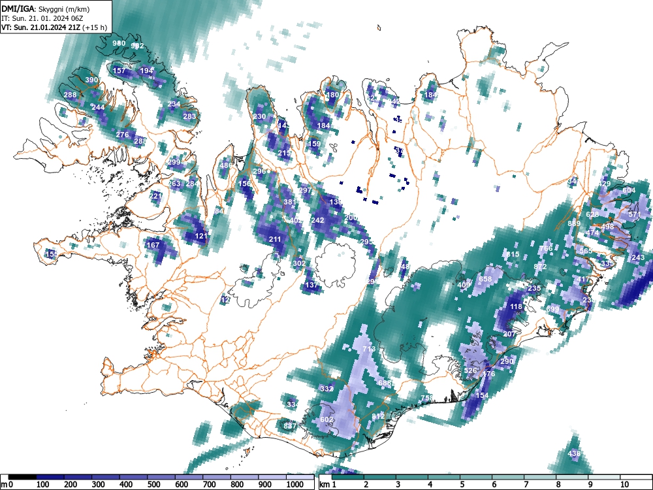Select the dark teal 1–2 km legend swatch
Viewport: 653px width, 490px height.
point(348,477)
